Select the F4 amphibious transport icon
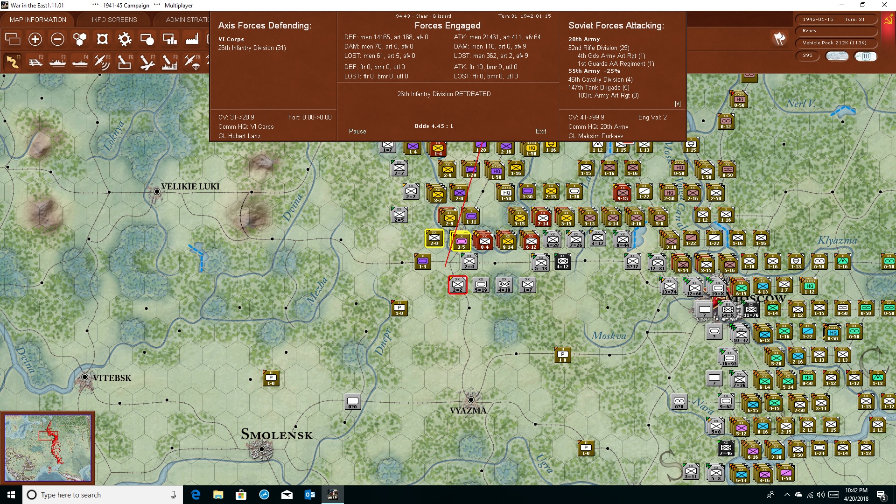The width and height of the screenshot is (896, 504). tap(80, 62)
